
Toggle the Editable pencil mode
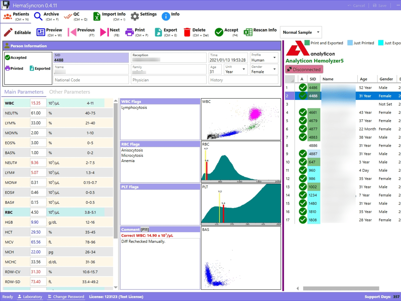pyautogui.click(x=17, y=32)
